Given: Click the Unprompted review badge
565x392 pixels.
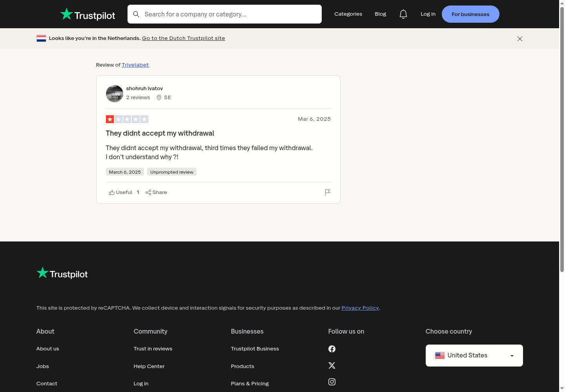Looking at the screenshot, I should point(172,172).
